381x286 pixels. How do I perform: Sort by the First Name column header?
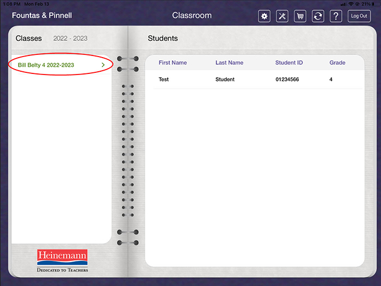coord(173,63)
